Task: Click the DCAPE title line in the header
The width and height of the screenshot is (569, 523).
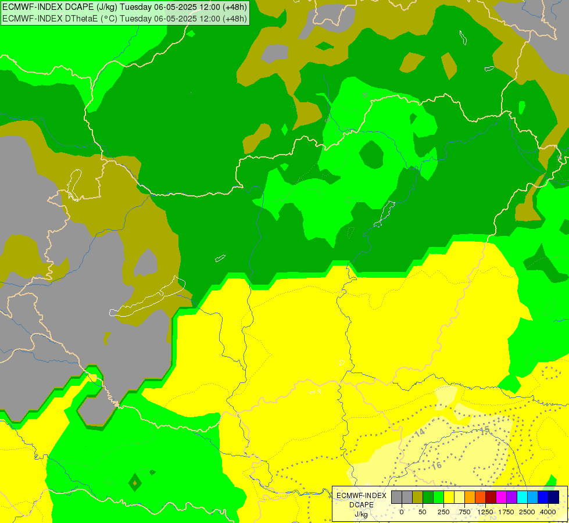Action: 124,7
